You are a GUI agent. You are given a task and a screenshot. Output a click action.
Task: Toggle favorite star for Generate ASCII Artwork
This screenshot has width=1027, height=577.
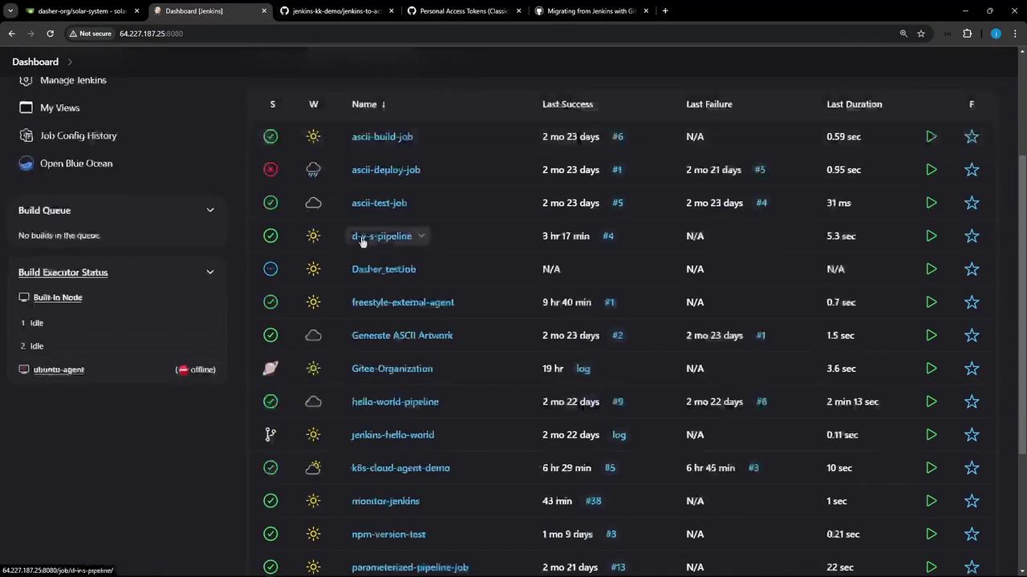[972, 336]
